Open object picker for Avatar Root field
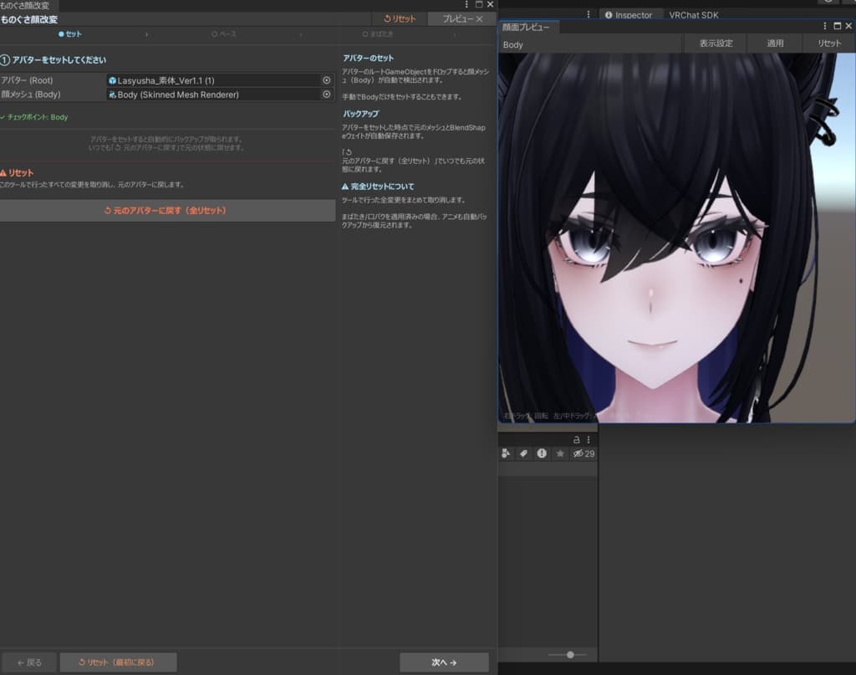The height and width of the screenshot is (675, 856). click(x=327, y=80)
